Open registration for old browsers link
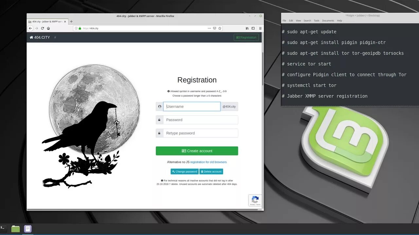This screenshot has height=235, width=419. point(209,162)
